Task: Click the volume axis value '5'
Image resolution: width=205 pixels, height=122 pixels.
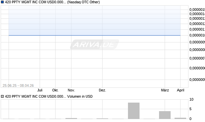Action: point(190,109)
